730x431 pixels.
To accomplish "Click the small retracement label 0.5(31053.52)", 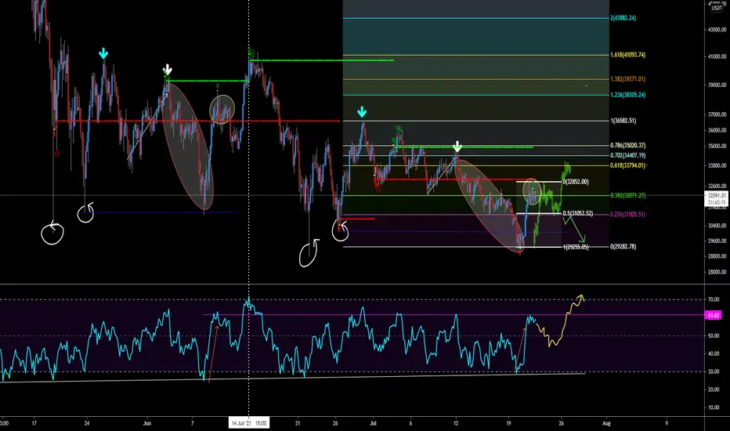I will tap(578, 213).
